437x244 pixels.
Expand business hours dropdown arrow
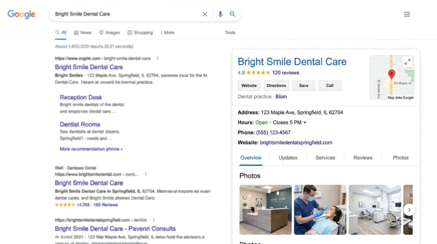tap(305, 122)
